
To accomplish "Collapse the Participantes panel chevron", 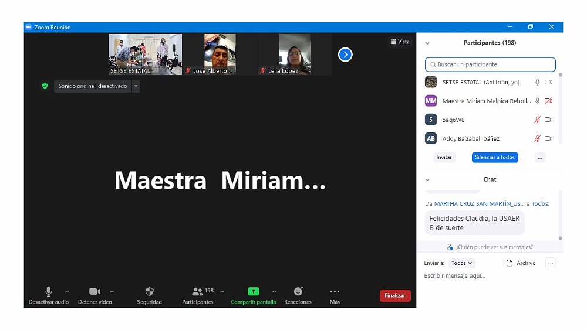I will pyautogui.click(x=427, y=43).
